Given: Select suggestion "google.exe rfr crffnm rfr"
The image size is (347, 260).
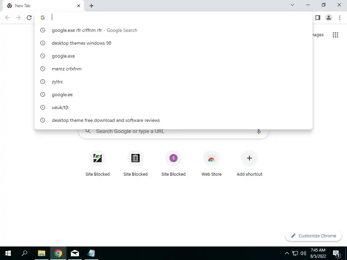Looking at the screenshot, I should (x=173, y=30).
